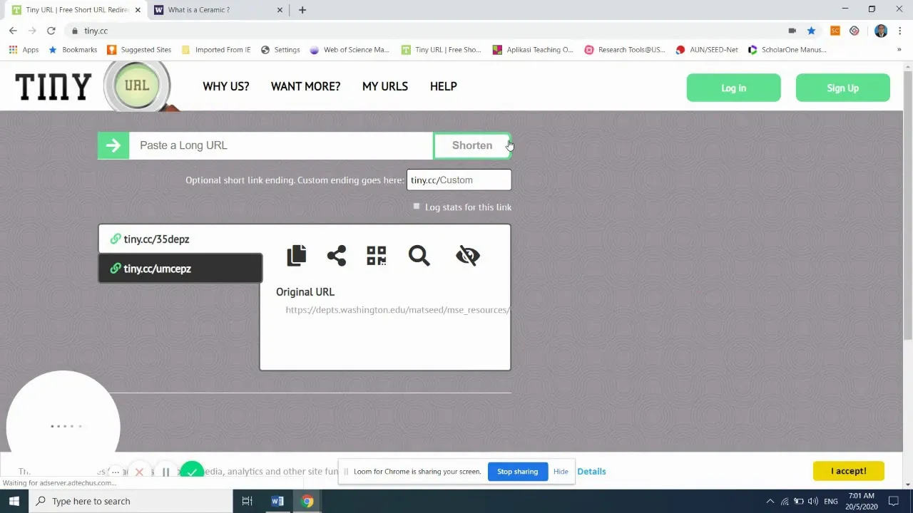Click the Loom extension icon
913x513 pixels.
[x=855, y=31]
